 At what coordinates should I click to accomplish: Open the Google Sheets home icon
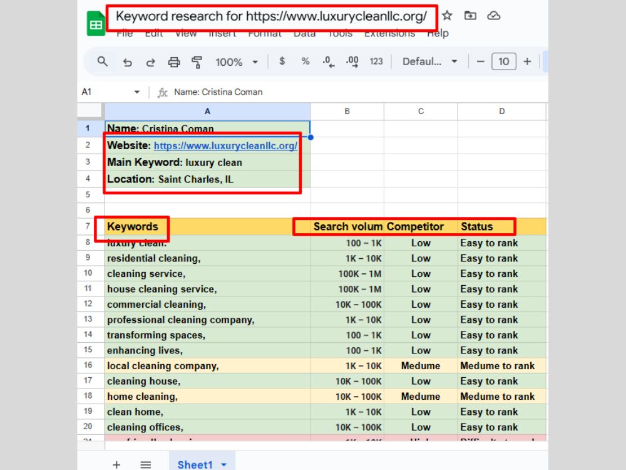click(x=96, y=24)
